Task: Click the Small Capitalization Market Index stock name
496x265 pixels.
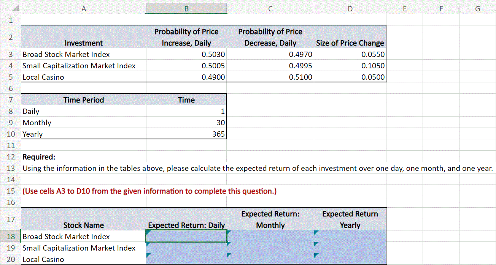Action: 78,65
